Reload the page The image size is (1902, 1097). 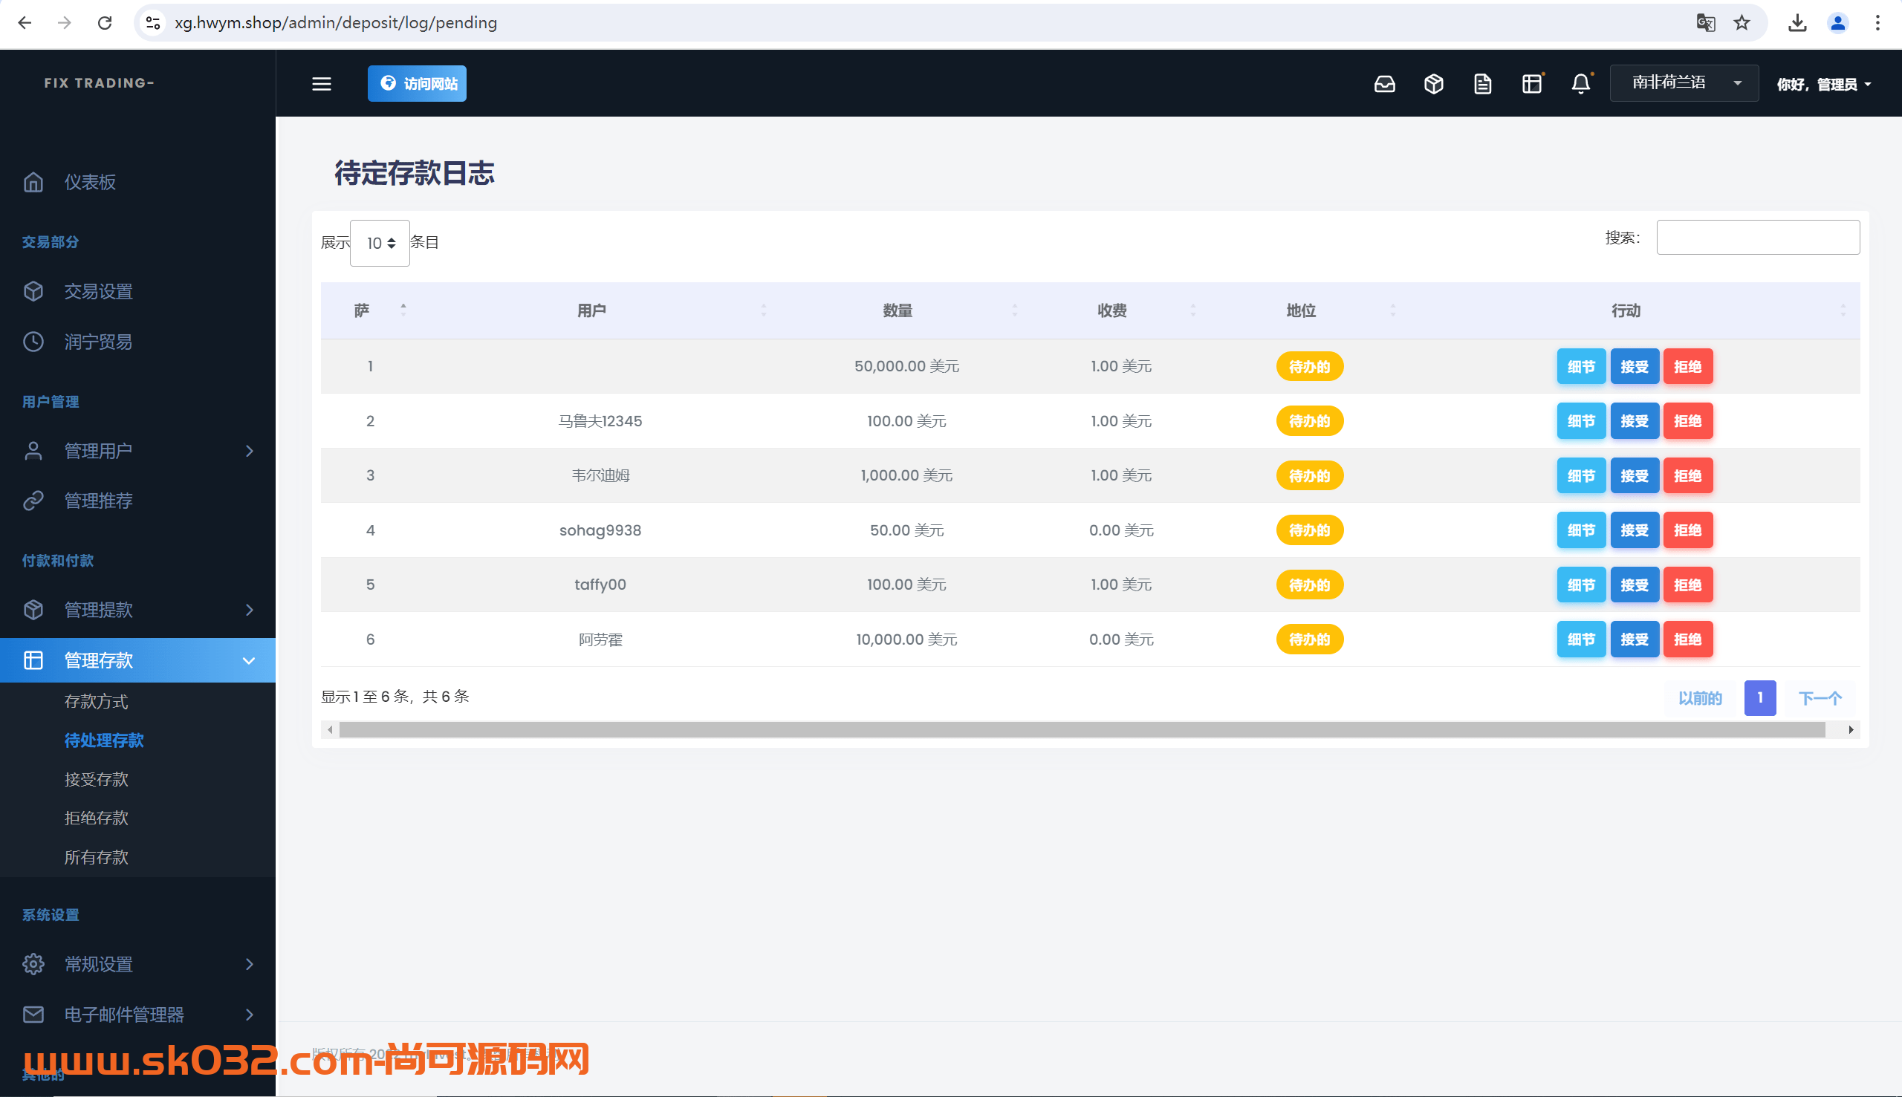point(105,22)
